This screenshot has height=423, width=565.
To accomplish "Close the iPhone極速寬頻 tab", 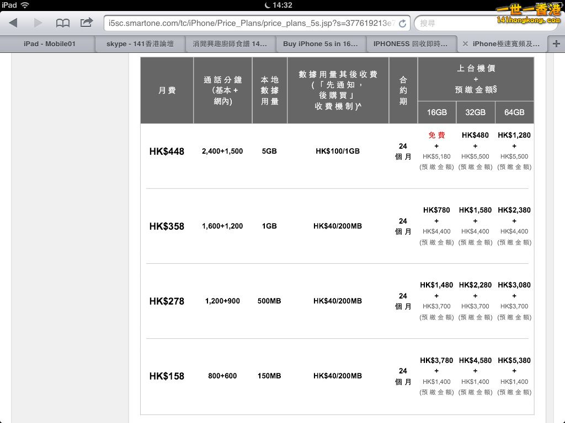I will pos(465,44).
